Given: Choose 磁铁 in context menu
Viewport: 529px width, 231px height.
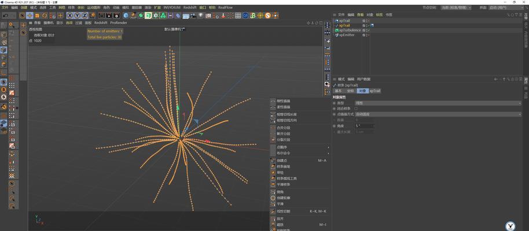Looking at the screenshot, I should (x=299, y=225).
